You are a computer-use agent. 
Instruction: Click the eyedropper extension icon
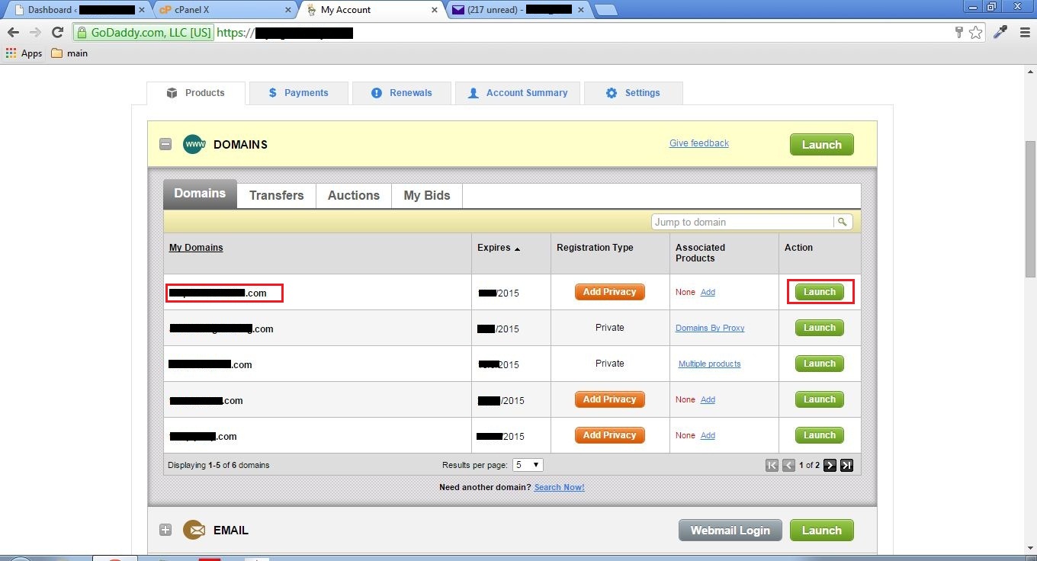pos(1000,32)
